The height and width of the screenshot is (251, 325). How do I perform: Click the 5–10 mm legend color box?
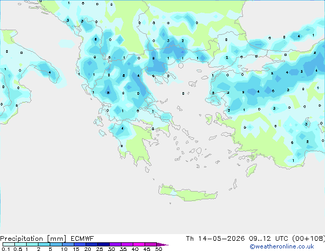pyautogui.click(x=56, y=244)
